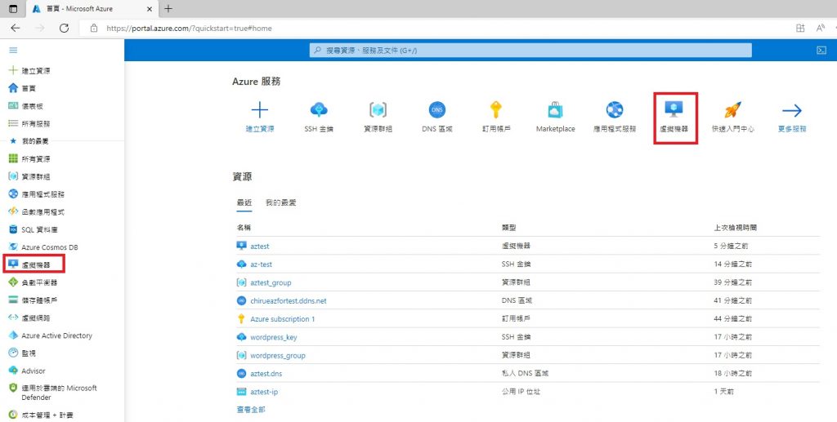The image size is (837, 422).
Task: Click 更多服務 arrow icon
Action: pos(792,110)
